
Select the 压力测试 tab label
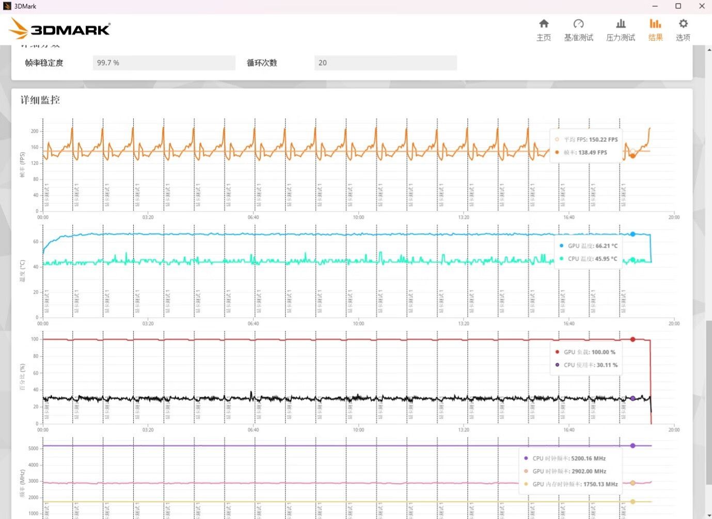click(x=621, y=38)
